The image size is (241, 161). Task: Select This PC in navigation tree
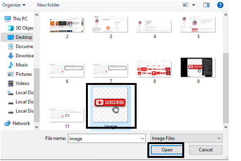tap(20, 19)
